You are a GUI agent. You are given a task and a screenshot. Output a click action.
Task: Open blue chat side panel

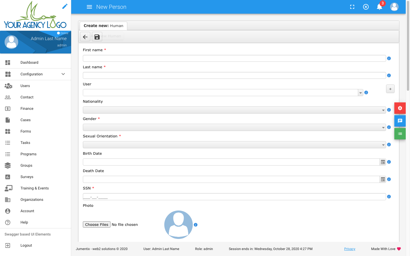pos(400,121)
